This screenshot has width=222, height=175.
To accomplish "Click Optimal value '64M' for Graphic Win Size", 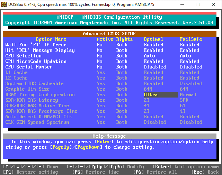I will point(148,89).
